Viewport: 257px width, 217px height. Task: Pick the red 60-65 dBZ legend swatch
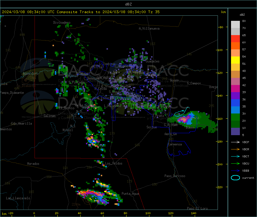235,38
